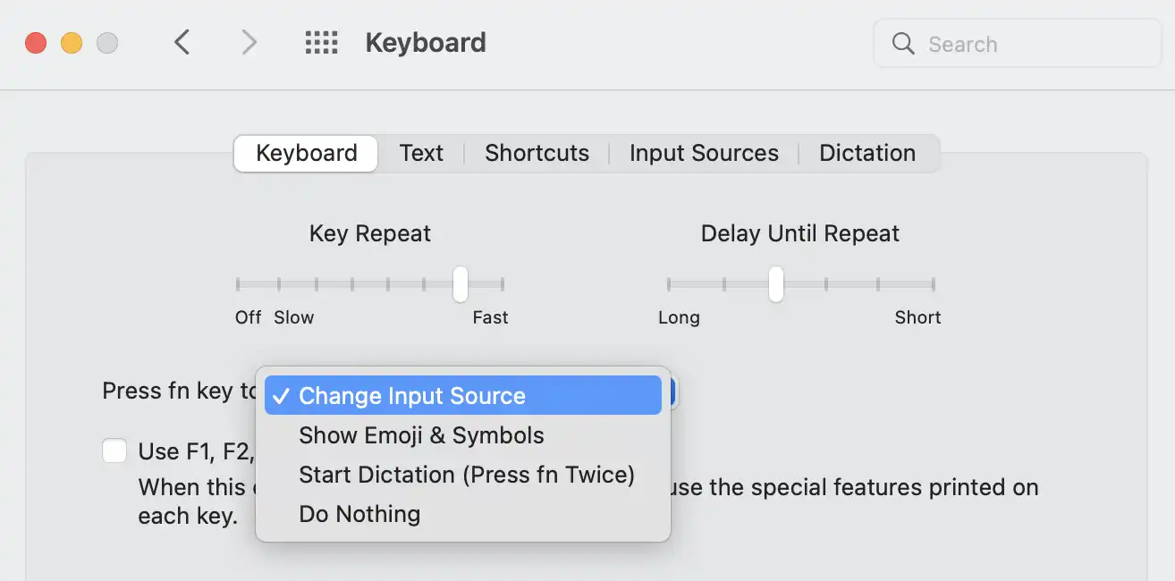Screen dimensions: 1175x581
Task: Set fn key action to Do Nothing
Action: tap(359, 514)
